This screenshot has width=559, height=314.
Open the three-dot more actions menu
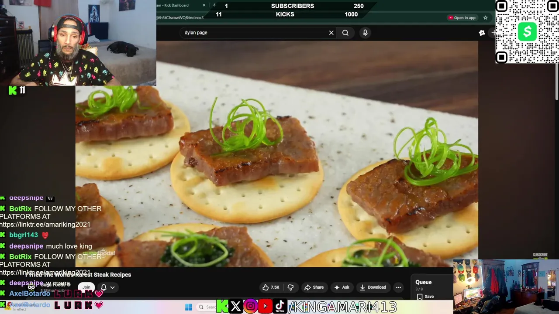pyautogui.click(x=398, y=287)
